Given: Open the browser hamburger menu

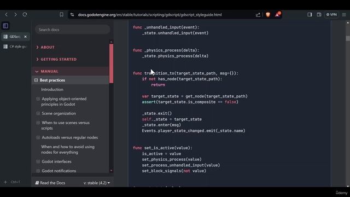Looking at the screenshot, I should pos(344,15).
